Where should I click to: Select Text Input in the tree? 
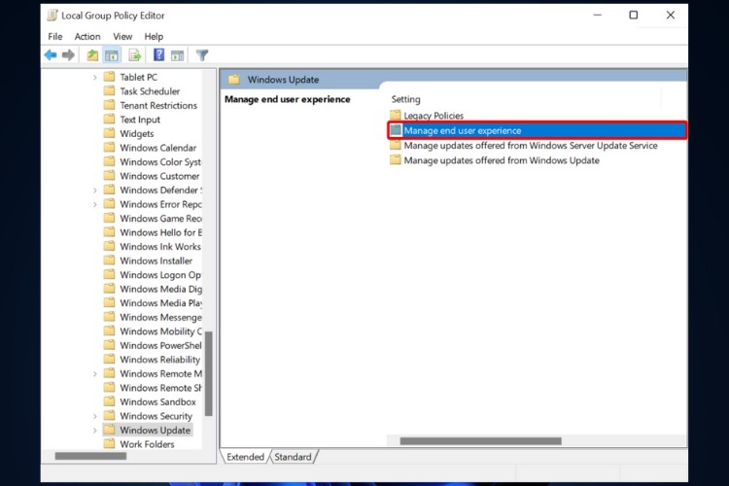pyautogui.click(x=140, y=120)
